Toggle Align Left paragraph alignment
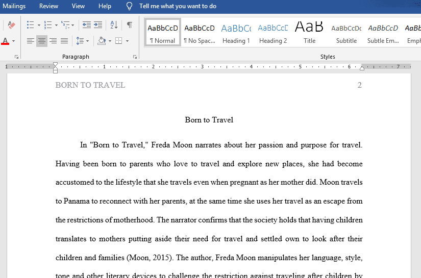The height and width of the screenshot is (278, 421). pos(30,41)
